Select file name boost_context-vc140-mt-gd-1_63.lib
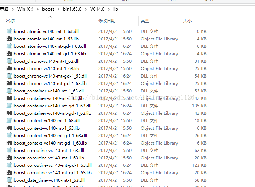Screen dimensions: 255x187 tap(50, 143)
